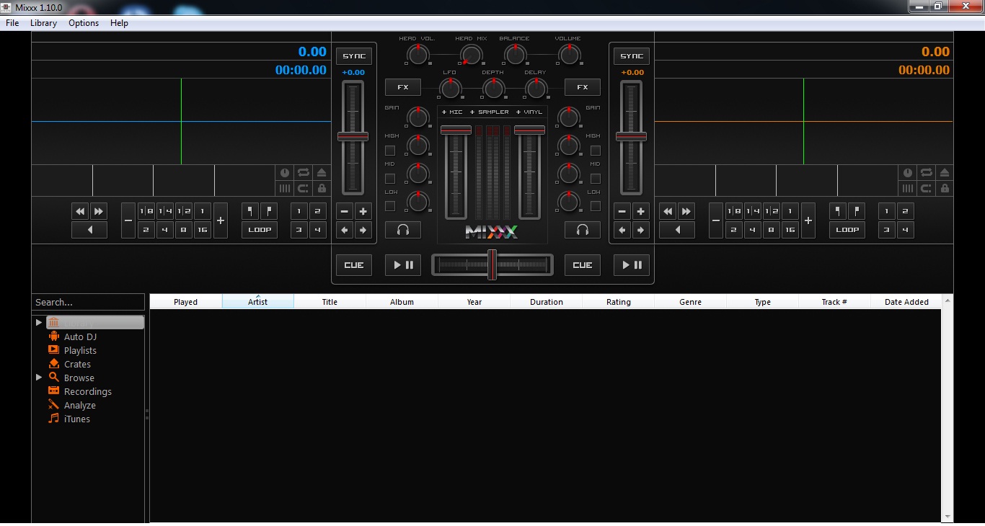
Task: Set loop-in marker on right deck
Action: coord(838,211)
